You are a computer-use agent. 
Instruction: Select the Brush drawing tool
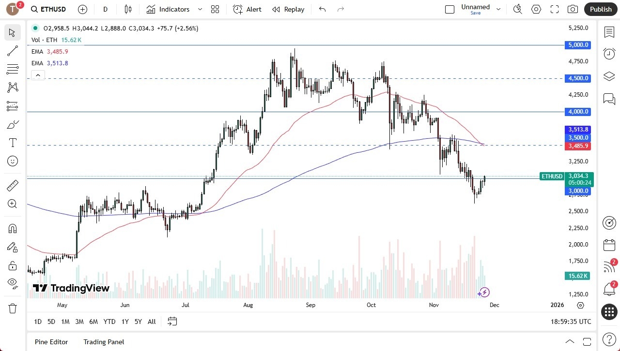[12, 124]
